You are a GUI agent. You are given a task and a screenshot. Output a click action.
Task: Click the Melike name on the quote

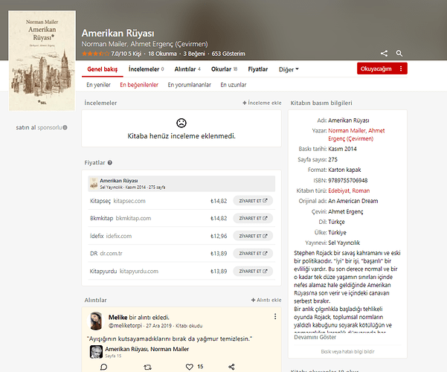pyautogui.click(x=118, y=317)
